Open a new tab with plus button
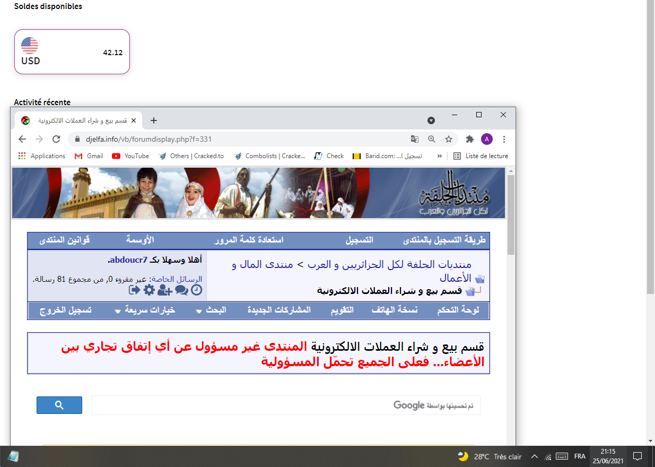The height and width of the screenshot is (467, 655). coord(154,120)
